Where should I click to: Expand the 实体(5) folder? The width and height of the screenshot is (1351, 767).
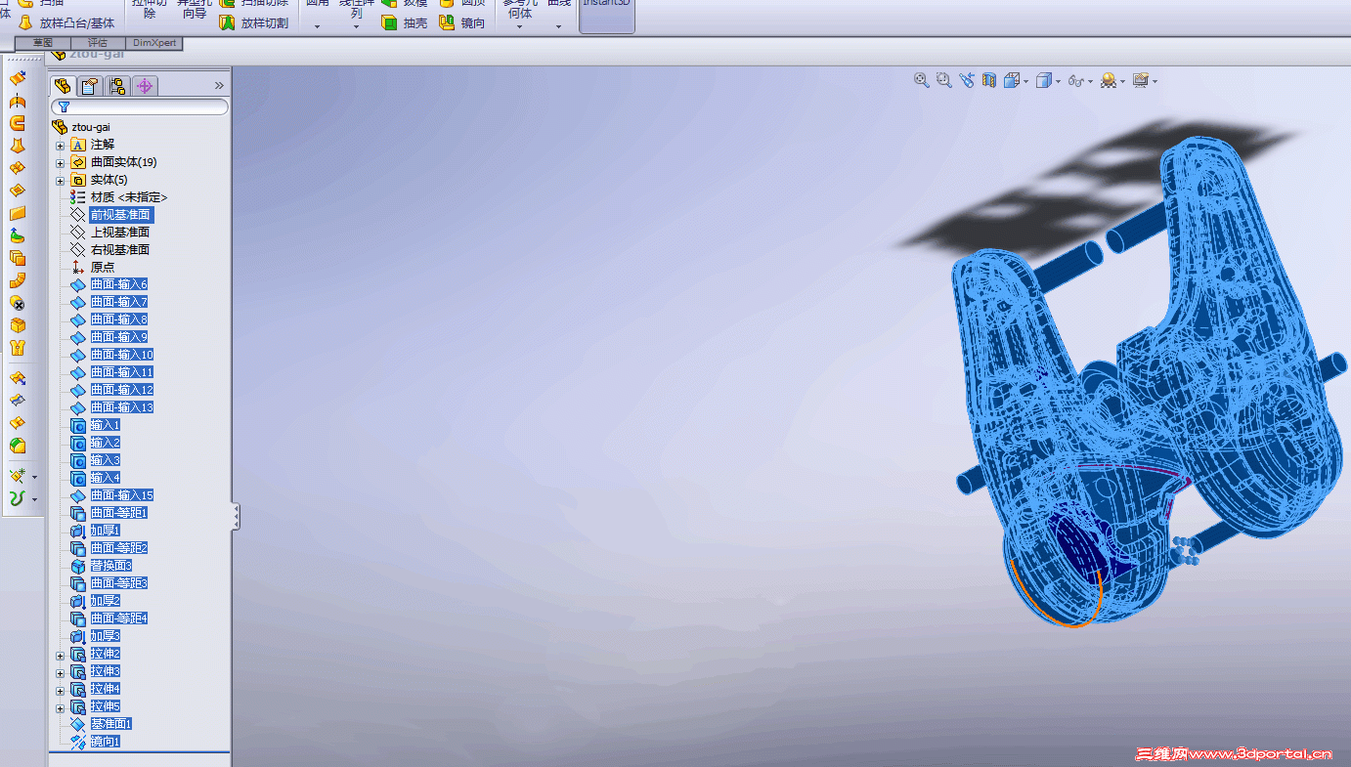[60, 180]
